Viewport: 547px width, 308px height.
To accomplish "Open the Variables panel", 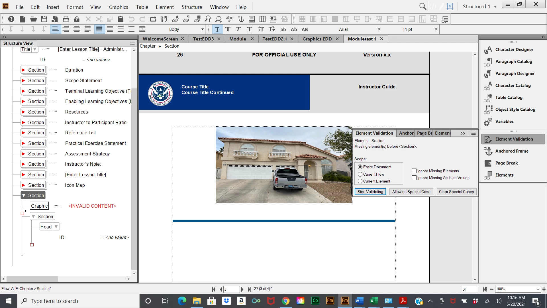I will pyautogui.click(x=504, y=121).
